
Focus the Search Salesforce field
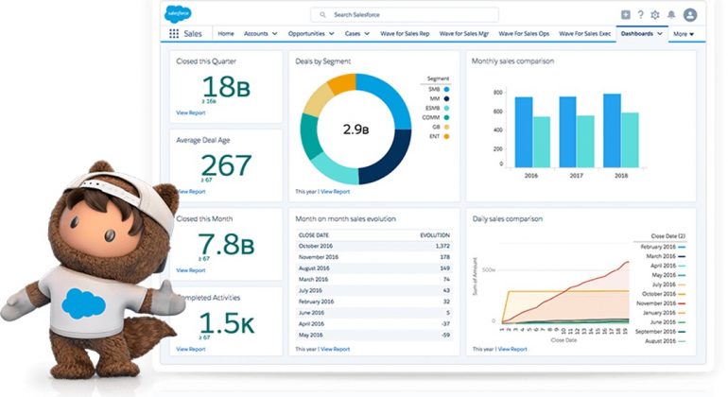coord(405,15)
